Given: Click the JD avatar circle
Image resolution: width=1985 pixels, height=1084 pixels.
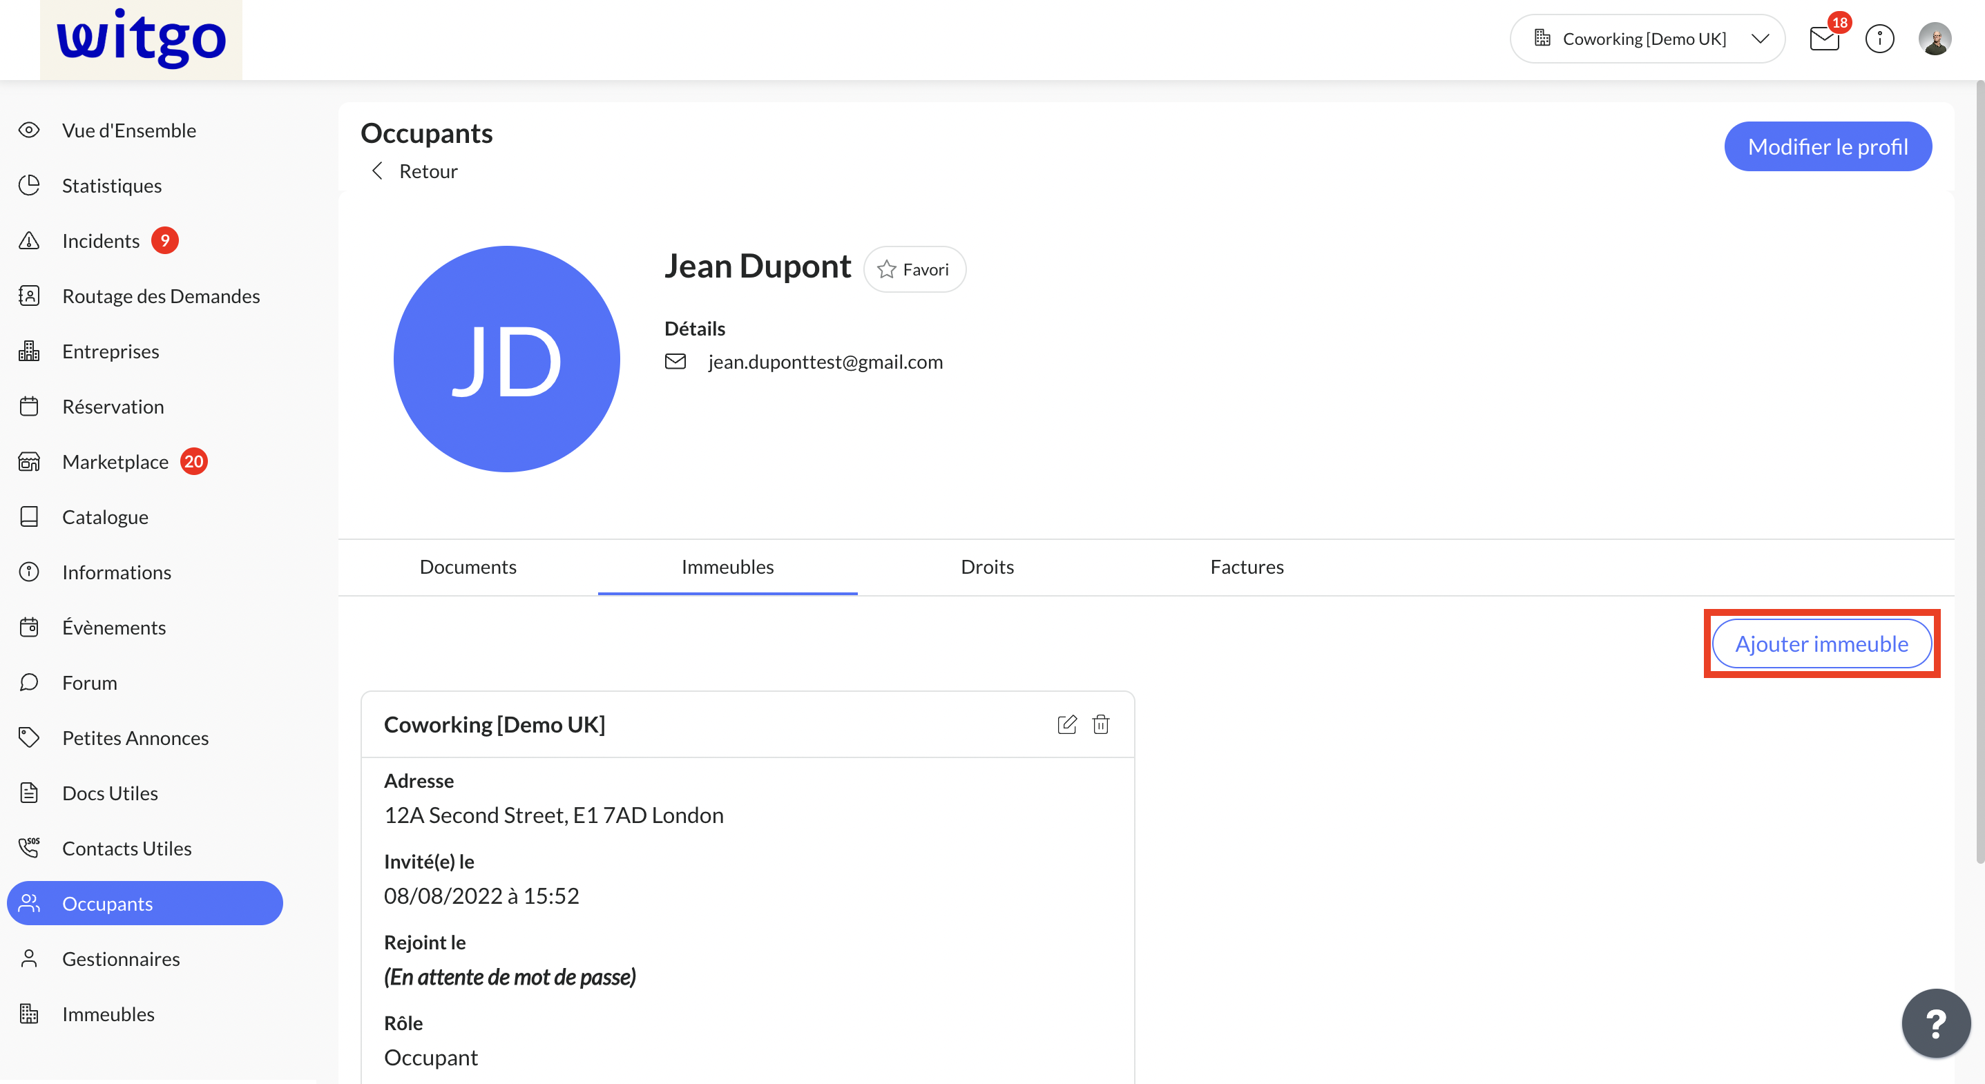Looking at the screenshot, I should click(x=506, y=359).
